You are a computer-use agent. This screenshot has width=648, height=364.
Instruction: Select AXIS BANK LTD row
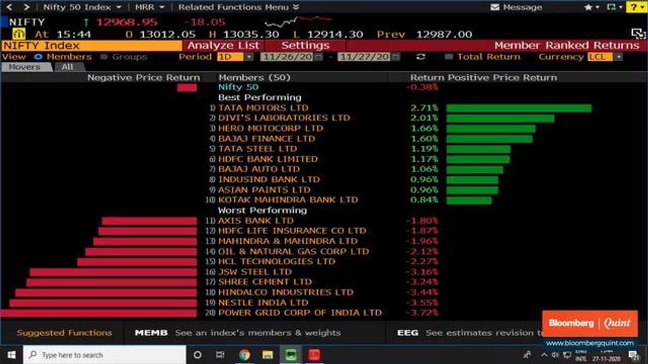256,220
